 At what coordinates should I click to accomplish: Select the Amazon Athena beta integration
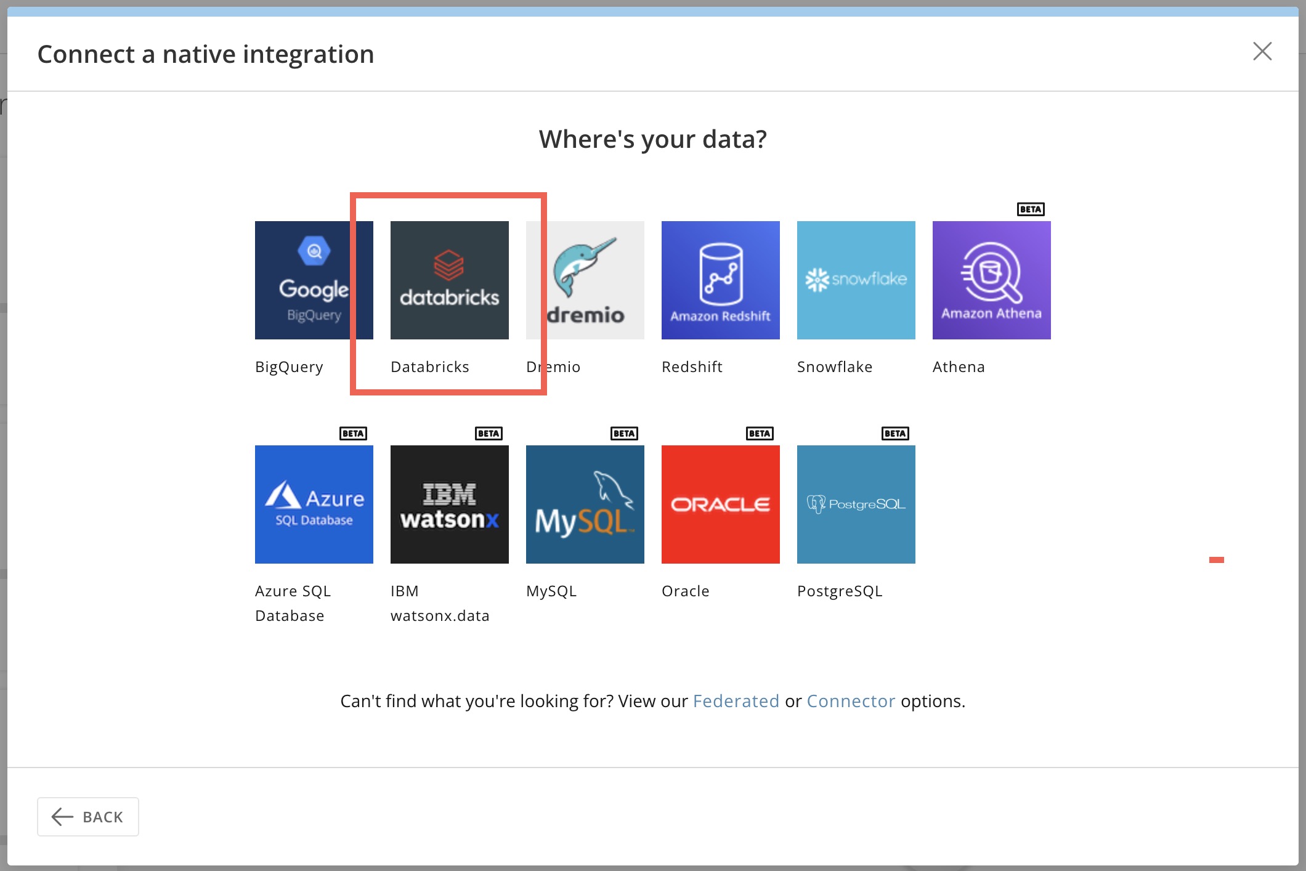tap(991, 280)
